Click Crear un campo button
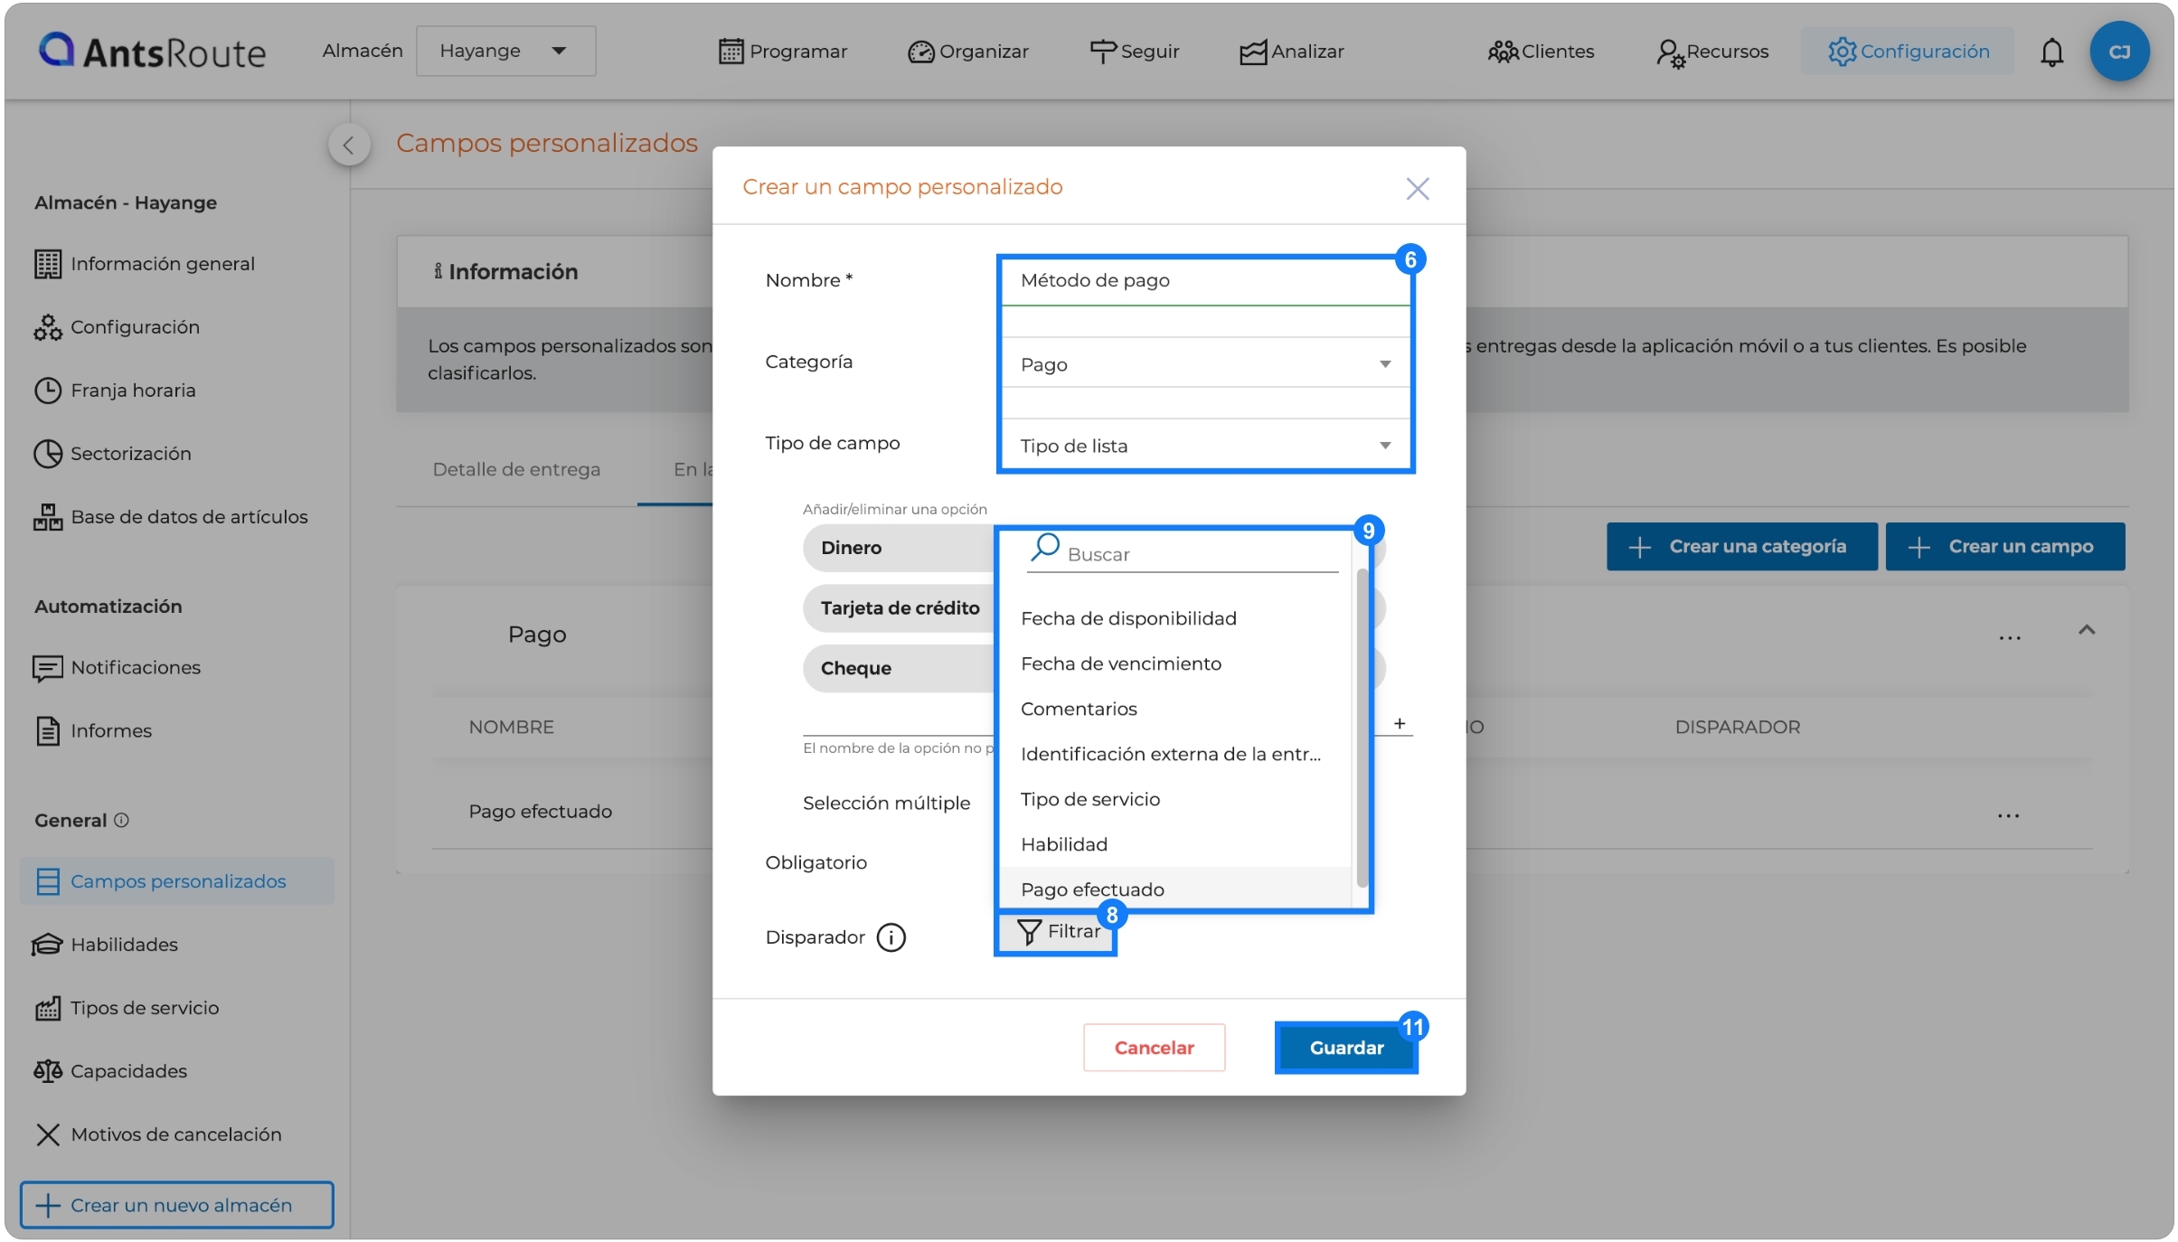2178x1242 pixels. [x=2004, y=547]
